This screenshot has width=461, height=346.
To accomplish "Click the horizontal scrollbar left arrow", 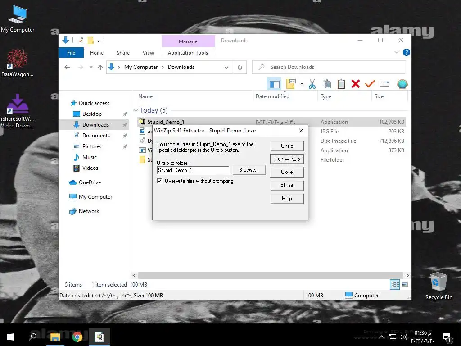I will [x=134, y=275].
